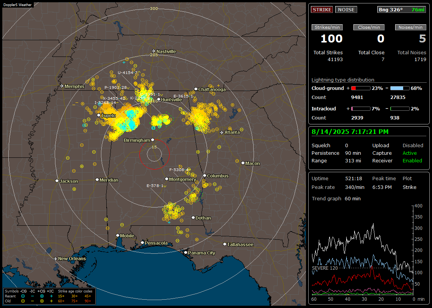432x308 pixels.
Task: Click the NOISE indicator button
Action: [346, 9]
